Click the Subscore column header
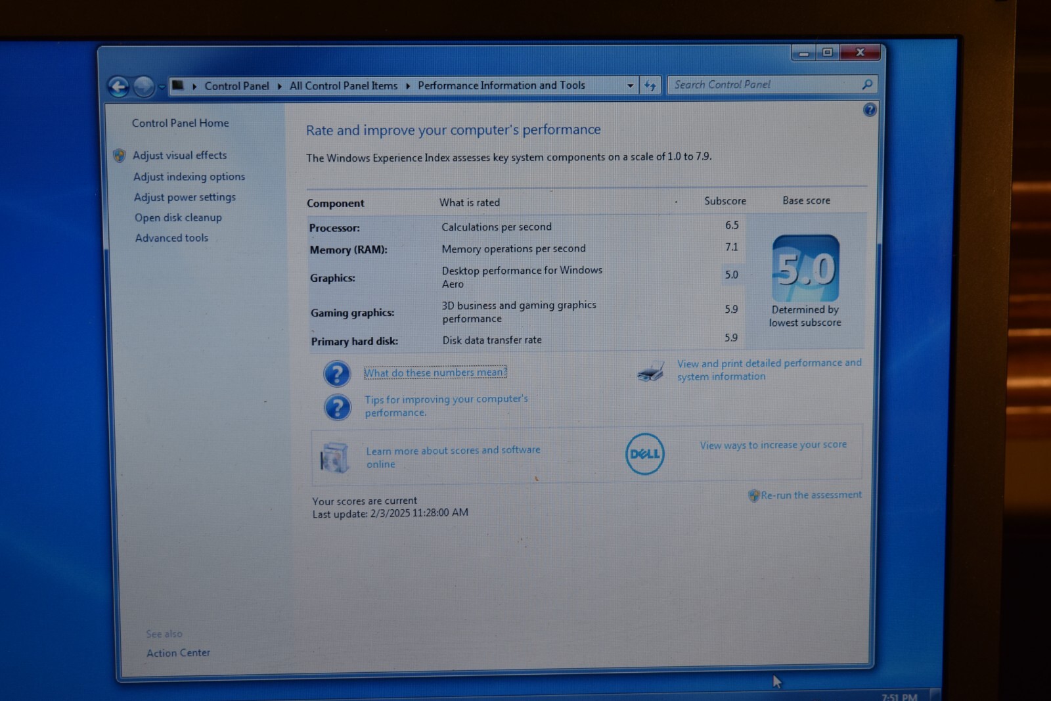The width and height of the screenshot is (1051, 701). click(x=725, y=201)
